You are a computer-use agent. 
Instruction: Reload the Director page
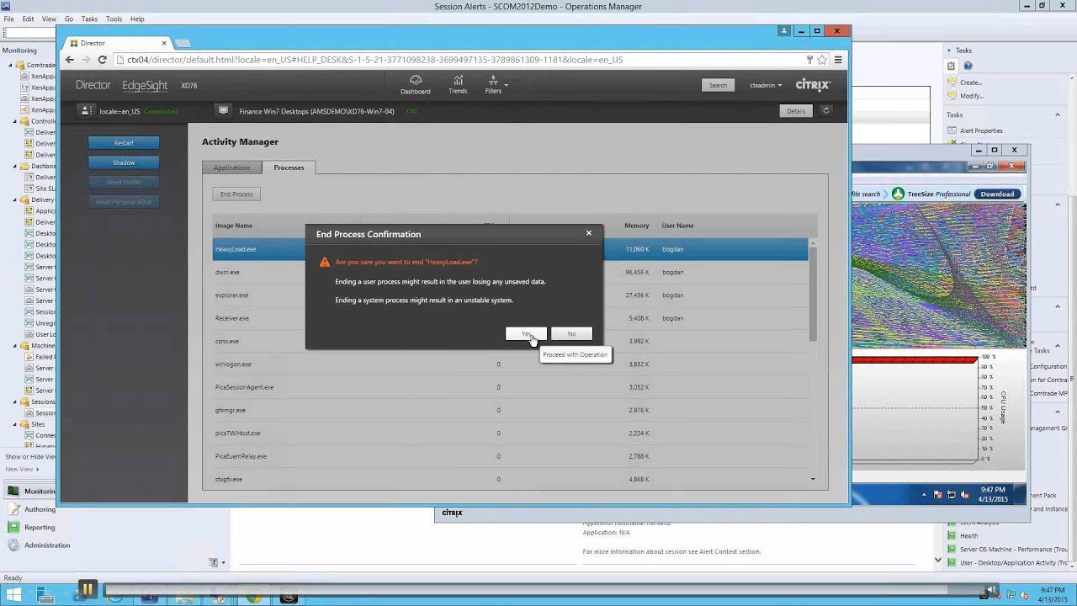[x=102, y=60]
